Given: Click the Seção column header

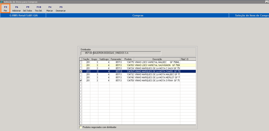Looking at the screenshot, I should [86, 59].
